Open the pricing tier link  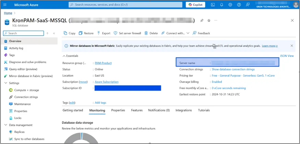[x=243, y=76]
